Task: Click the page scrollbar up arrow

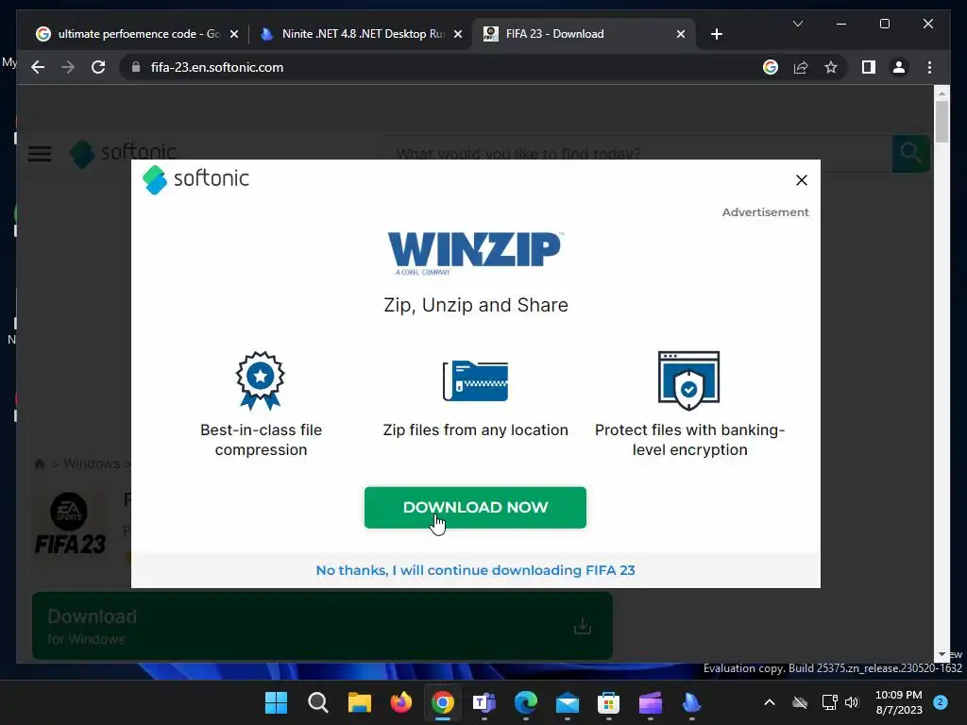Action: point(942,93)
